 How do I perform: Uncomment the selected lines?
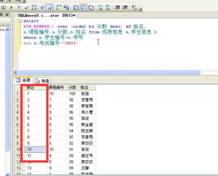pos(108,8)
